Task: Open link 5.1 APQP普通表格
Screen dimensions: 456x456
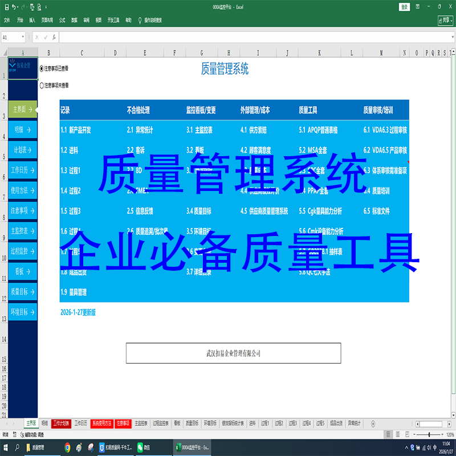Action: (318, 130)
